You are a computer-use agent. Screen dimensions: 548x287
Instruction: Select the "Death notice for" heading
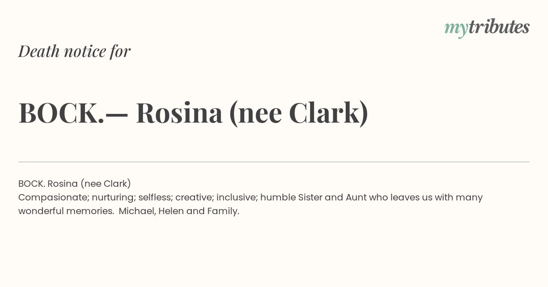[x=74, y=51]
